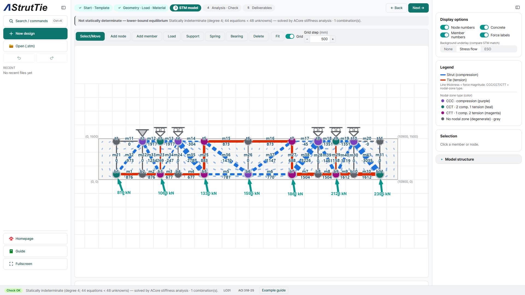Click the Add member tool button
Viewport: 525px width, 295px height.
[147, 36]
